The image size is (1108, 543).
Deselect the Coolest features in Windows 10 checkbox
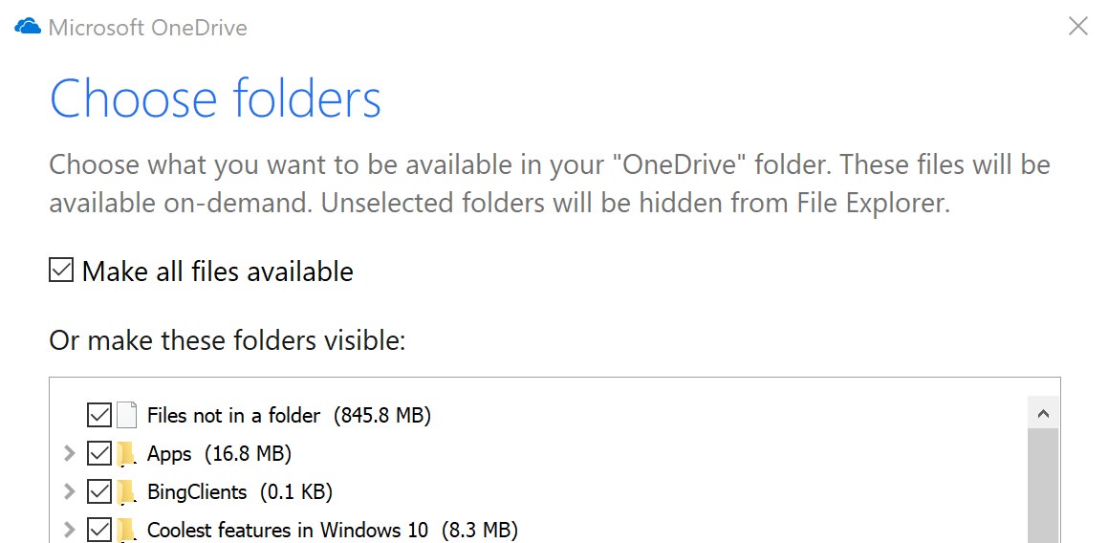pyautogui.click(x=98, y=531)
